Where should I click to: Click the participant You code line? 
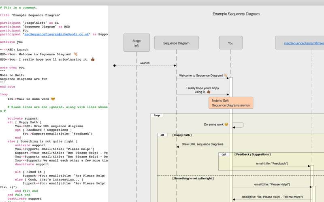14,30
